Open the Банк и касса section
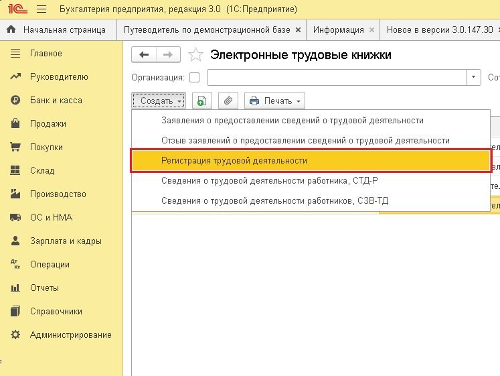Screen dimensions: 500x376 point(56,101)
